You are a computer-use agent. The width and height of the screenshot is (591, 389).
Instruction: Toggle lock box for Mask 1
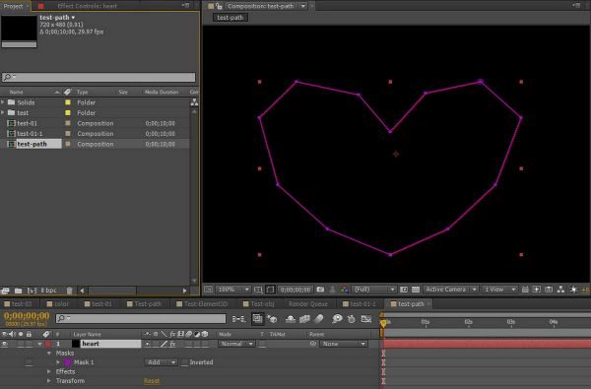(29, 362)
